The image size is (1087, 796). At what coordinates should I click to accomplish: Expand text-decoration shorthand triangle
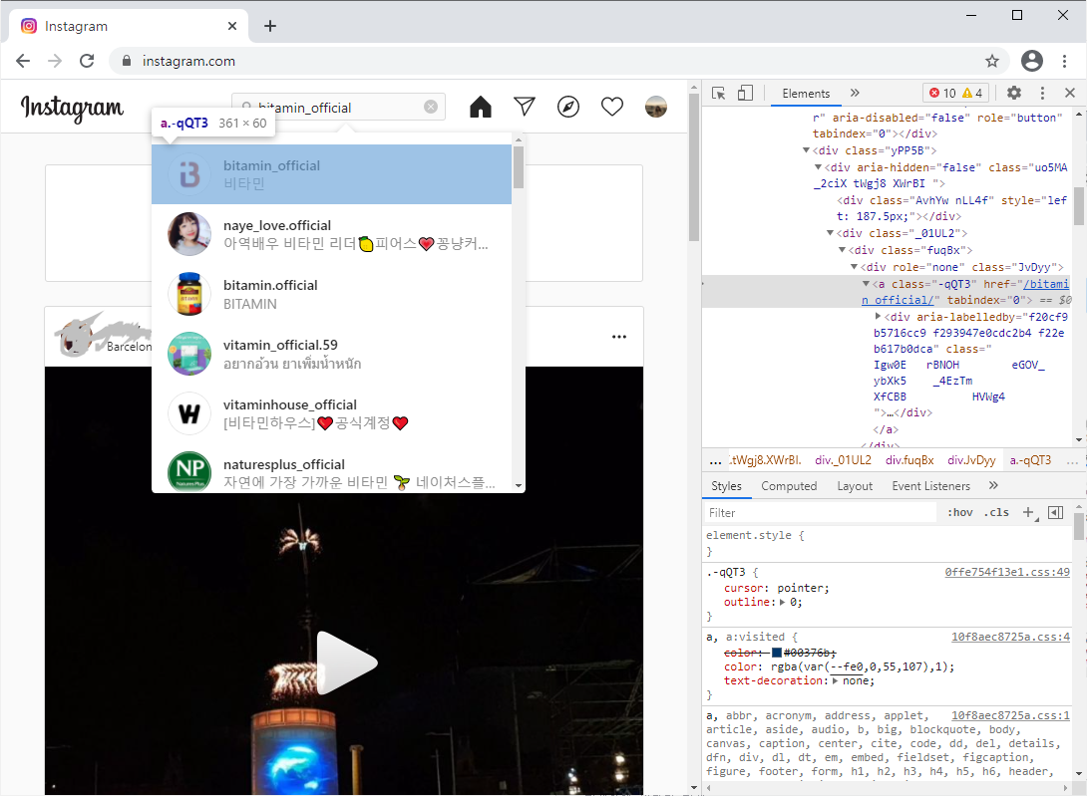click(836, 681)
